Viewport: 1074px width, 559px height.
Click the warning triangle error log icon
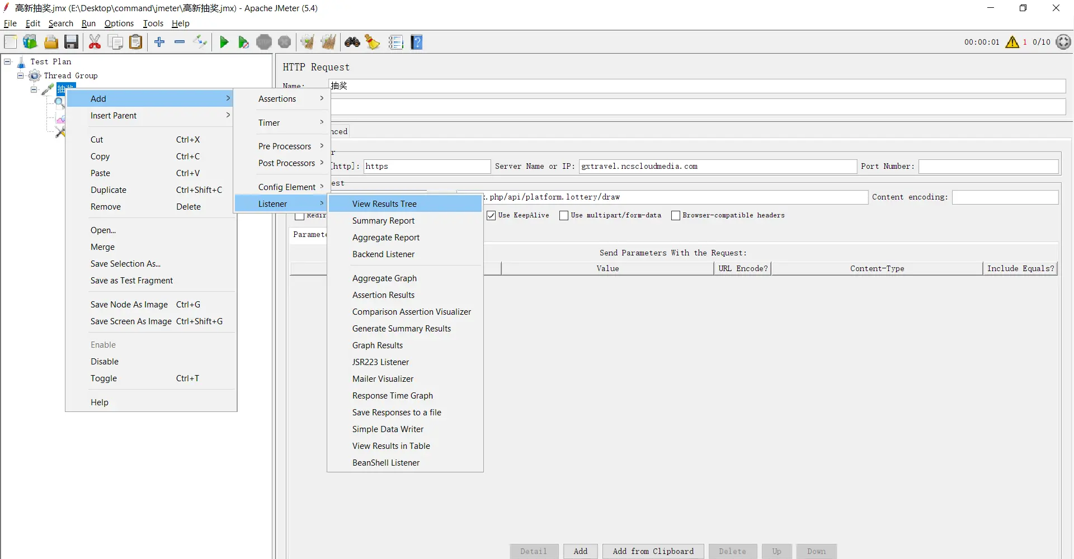click(x=1012, y=42)
